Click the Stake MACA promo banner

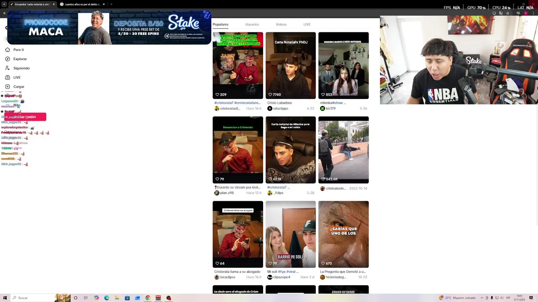(109, 28)
